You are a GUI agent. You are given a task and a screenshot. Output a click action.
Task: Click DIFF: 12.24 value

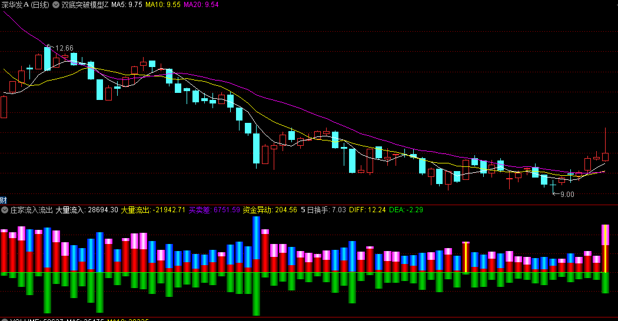pos(367,210)
